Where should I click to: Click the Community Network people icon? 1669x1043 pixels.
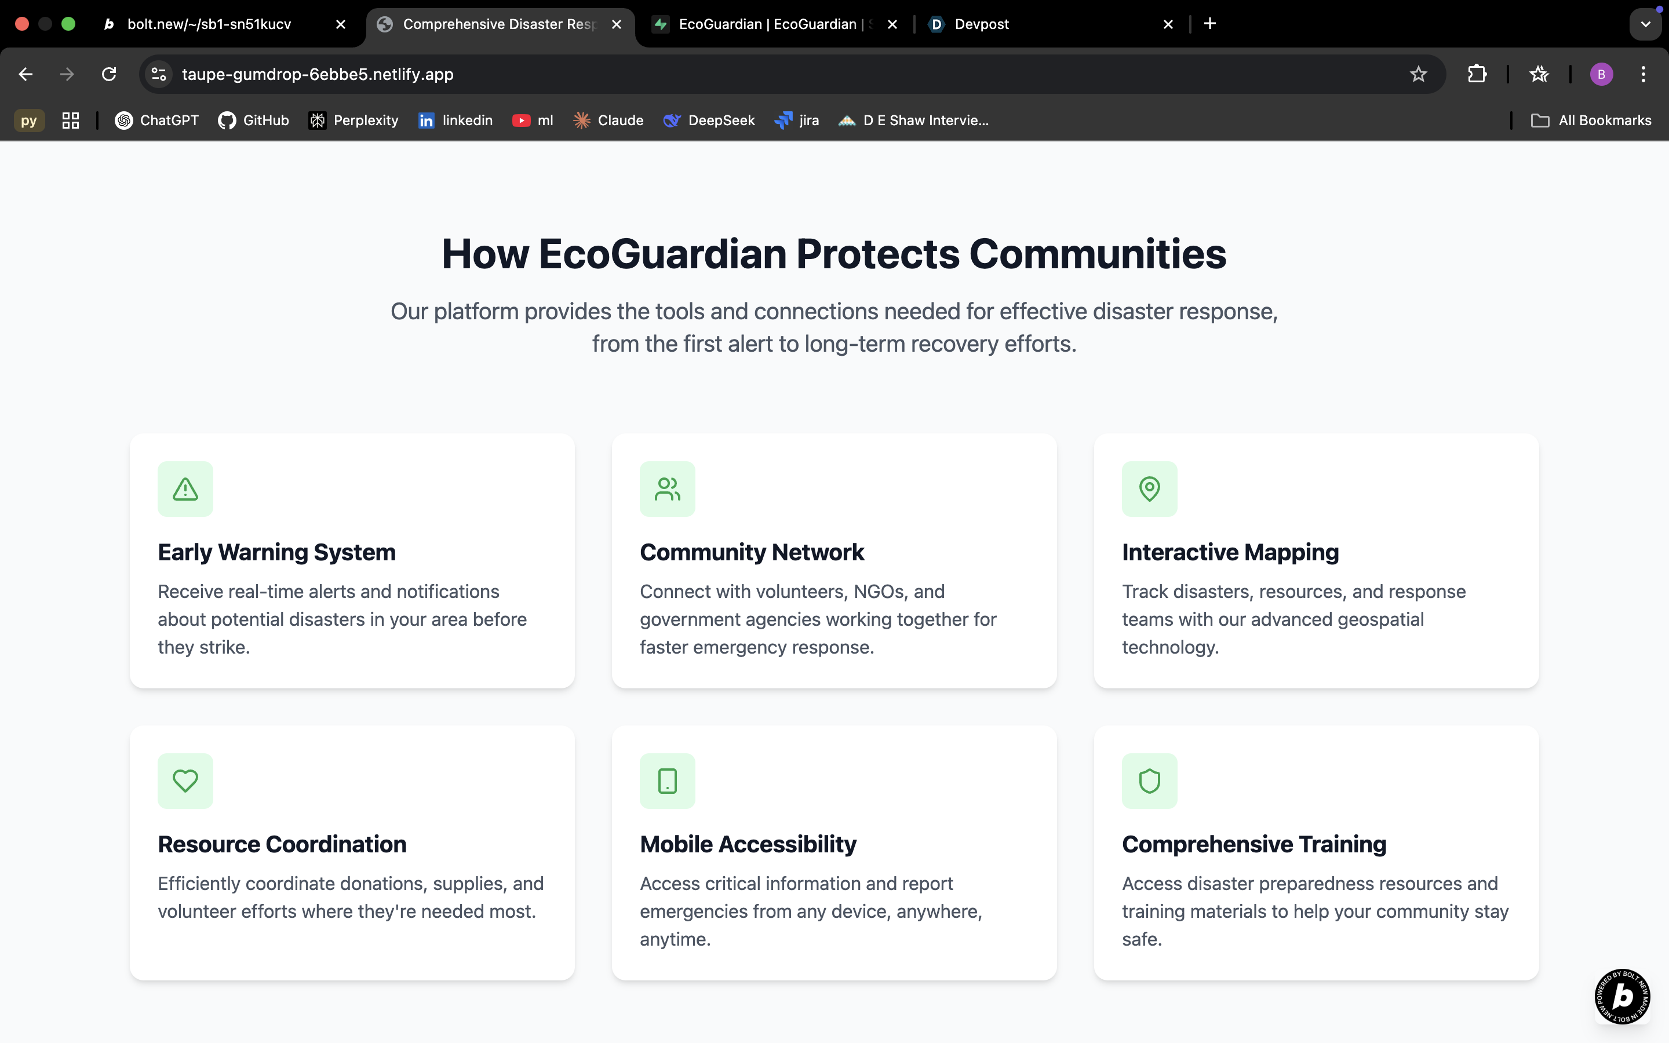click(667, 489)
